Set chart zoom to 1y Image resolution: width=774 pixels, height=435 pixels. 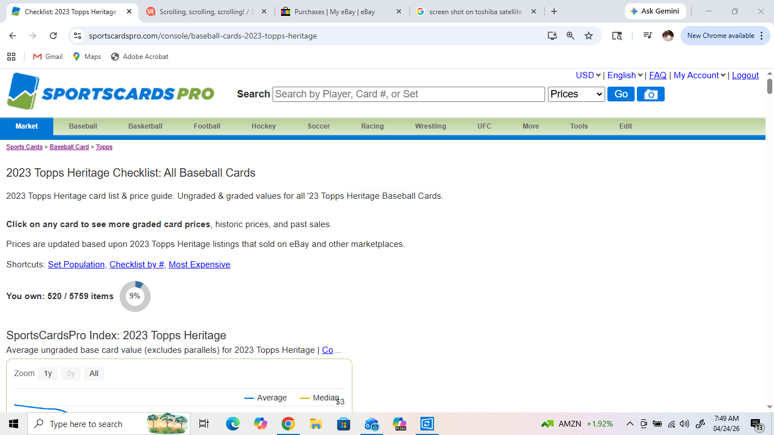coord(48,373)
